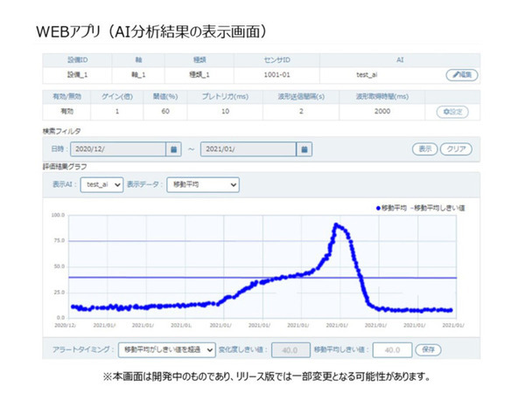Click the 保存 save button

click(x=428, y=349)
